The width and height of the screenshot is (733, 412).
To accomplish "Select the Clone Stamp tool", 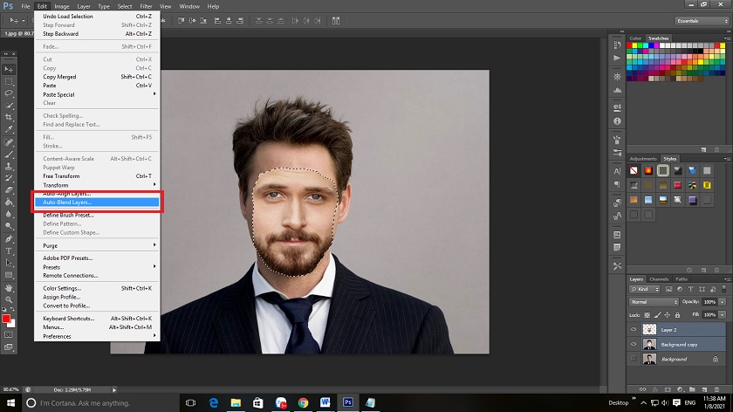I will [x=9, y=166].
